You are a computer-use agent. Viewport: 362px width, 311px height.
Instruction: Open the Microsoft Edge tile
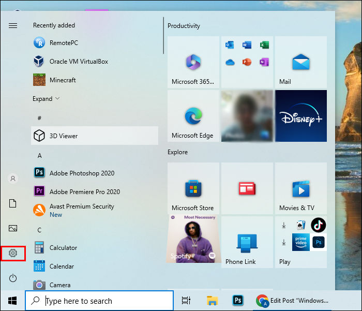click(193, 116)
